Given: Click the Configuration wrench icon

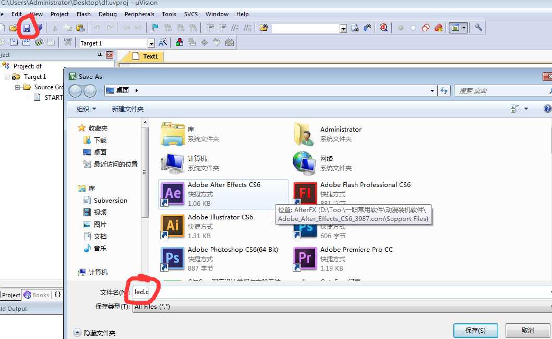Looking at the screenshot, I should 478,28.
